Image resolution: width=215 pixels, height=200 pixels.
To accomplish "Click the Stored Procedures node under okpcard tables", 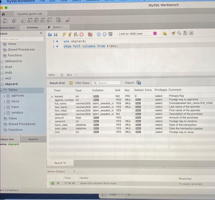I will (22, 124).
